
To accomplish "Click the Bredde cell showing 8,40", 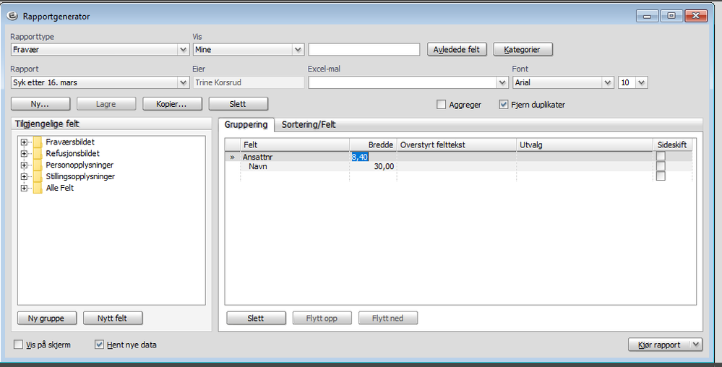I will 373,157.
